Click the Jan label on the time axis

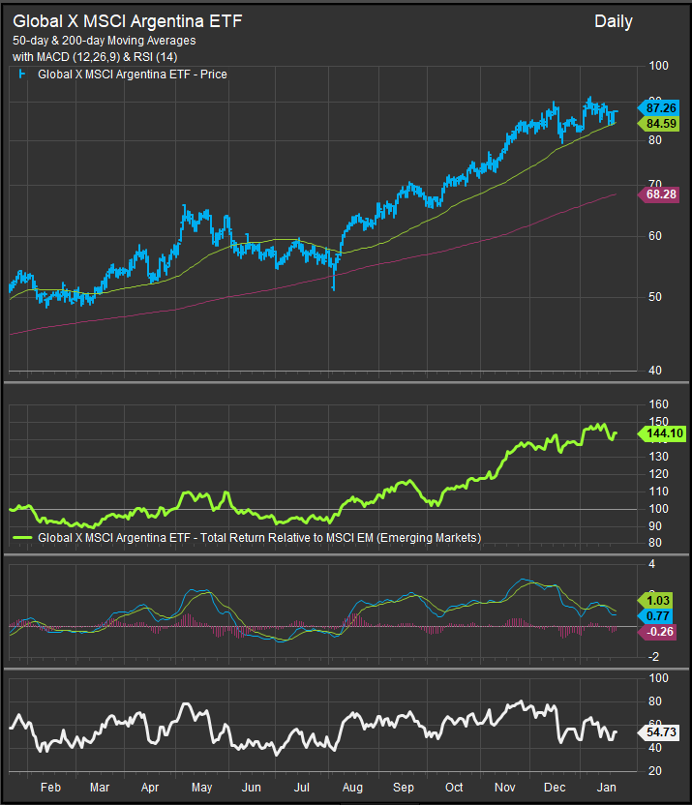click(x=607, y=788)
